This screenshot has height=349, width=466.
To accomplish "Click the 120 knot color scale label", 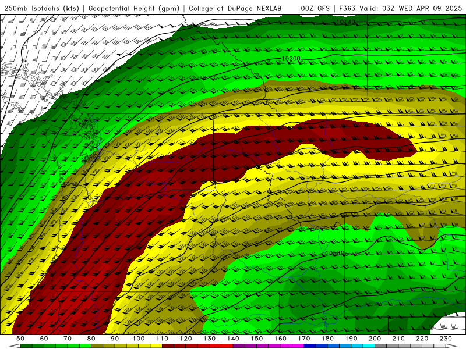I will (x=186, y=339).
